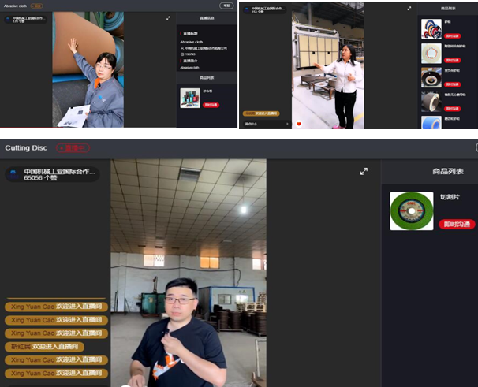Click the live badge beside Cutting Disc
The image size is (478, 387).
72,147
